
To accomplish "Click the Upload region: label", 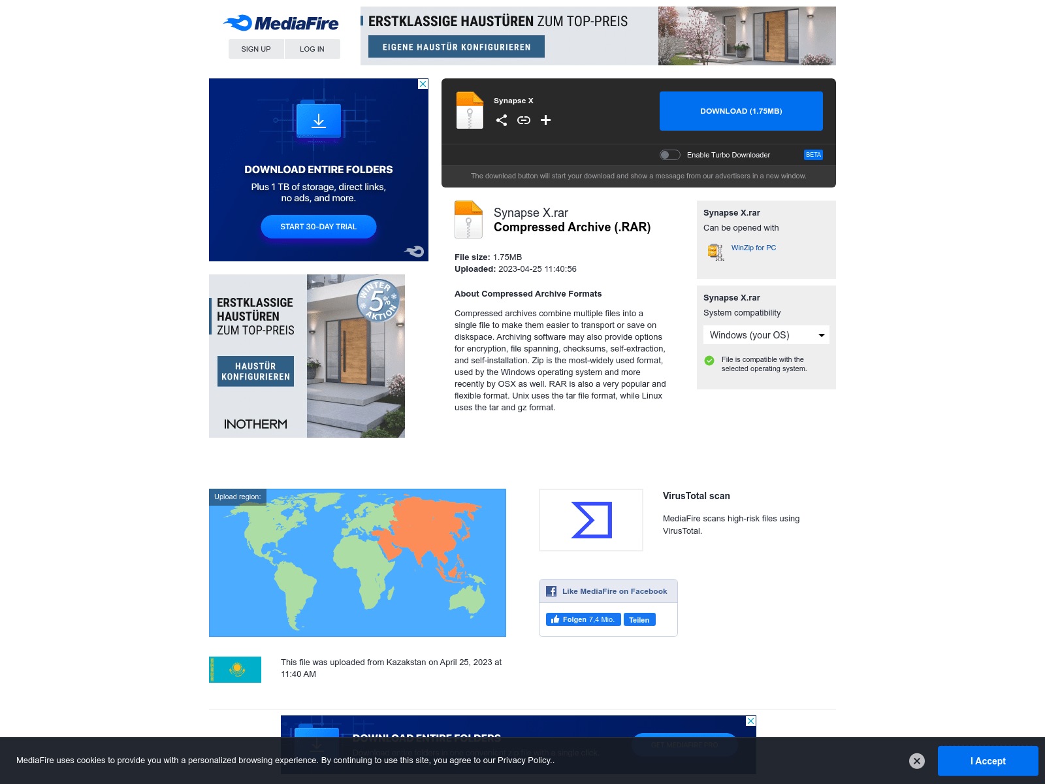I will pyautogui.click(x=238, y=497).
